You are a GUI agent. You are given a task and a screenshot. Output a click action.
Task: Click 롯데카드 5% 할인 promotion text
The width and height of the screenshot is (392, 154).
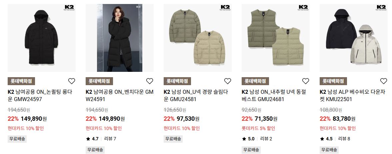coord(258,128)
